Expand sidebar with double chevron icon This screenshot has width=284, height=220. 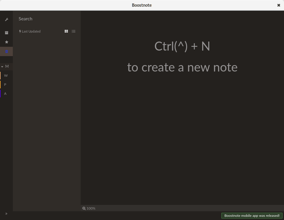(6, 214)
